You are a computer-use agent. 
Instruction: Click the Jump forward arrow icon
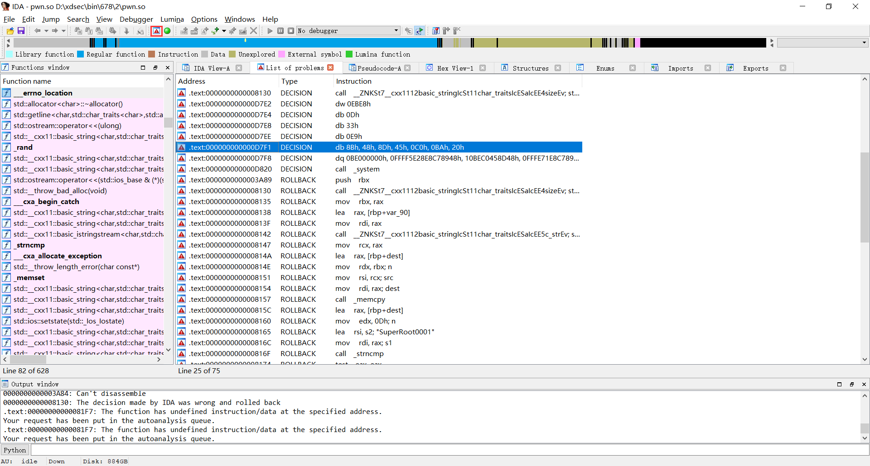tap(55, 31)
